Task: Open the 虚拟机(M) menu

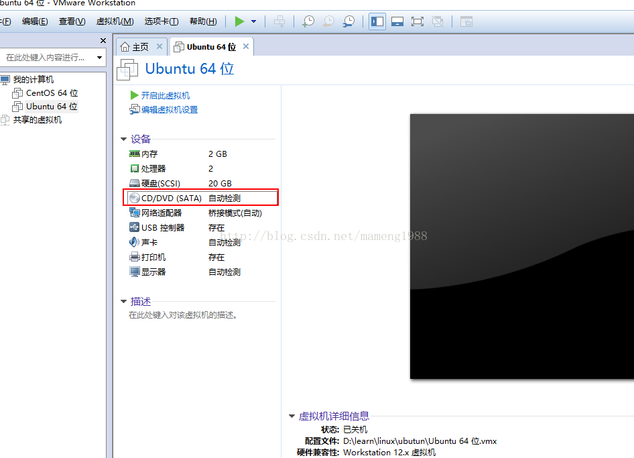Action: [x=115, y=21]
